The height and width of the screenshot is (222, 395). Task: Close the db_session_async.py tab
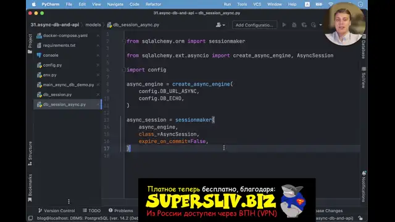pyautogui.click(x=98, y=104)
